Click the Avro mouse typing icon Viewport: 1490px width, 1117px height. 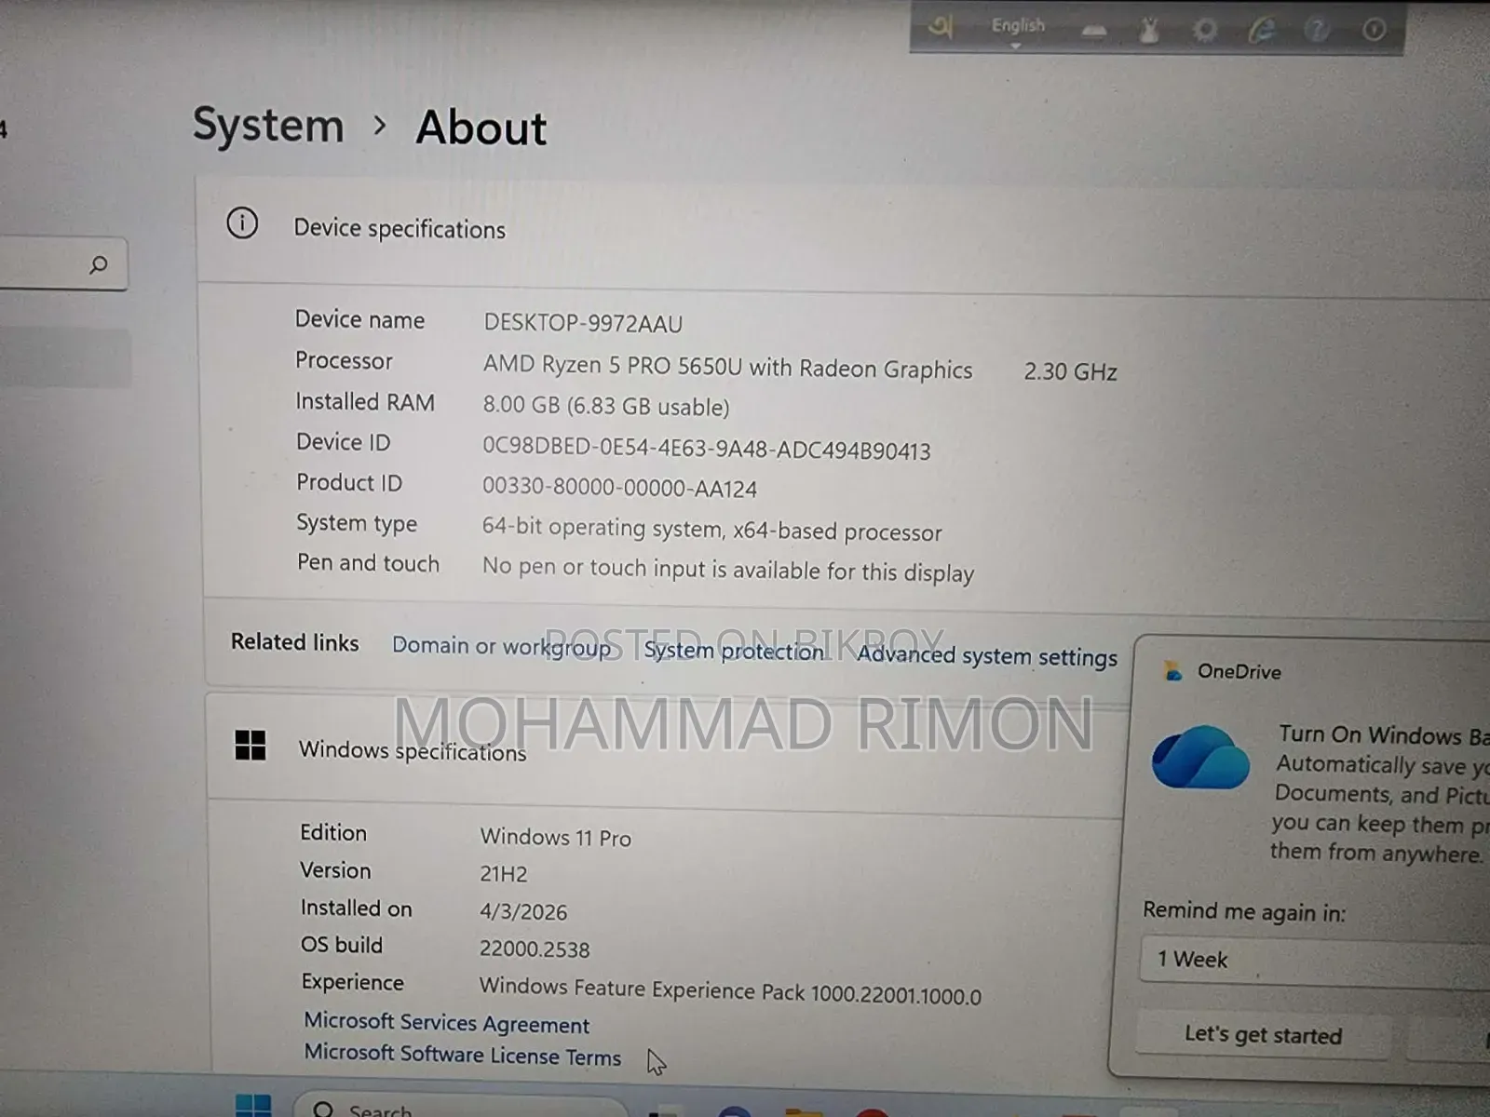(x=1149, y=31)
